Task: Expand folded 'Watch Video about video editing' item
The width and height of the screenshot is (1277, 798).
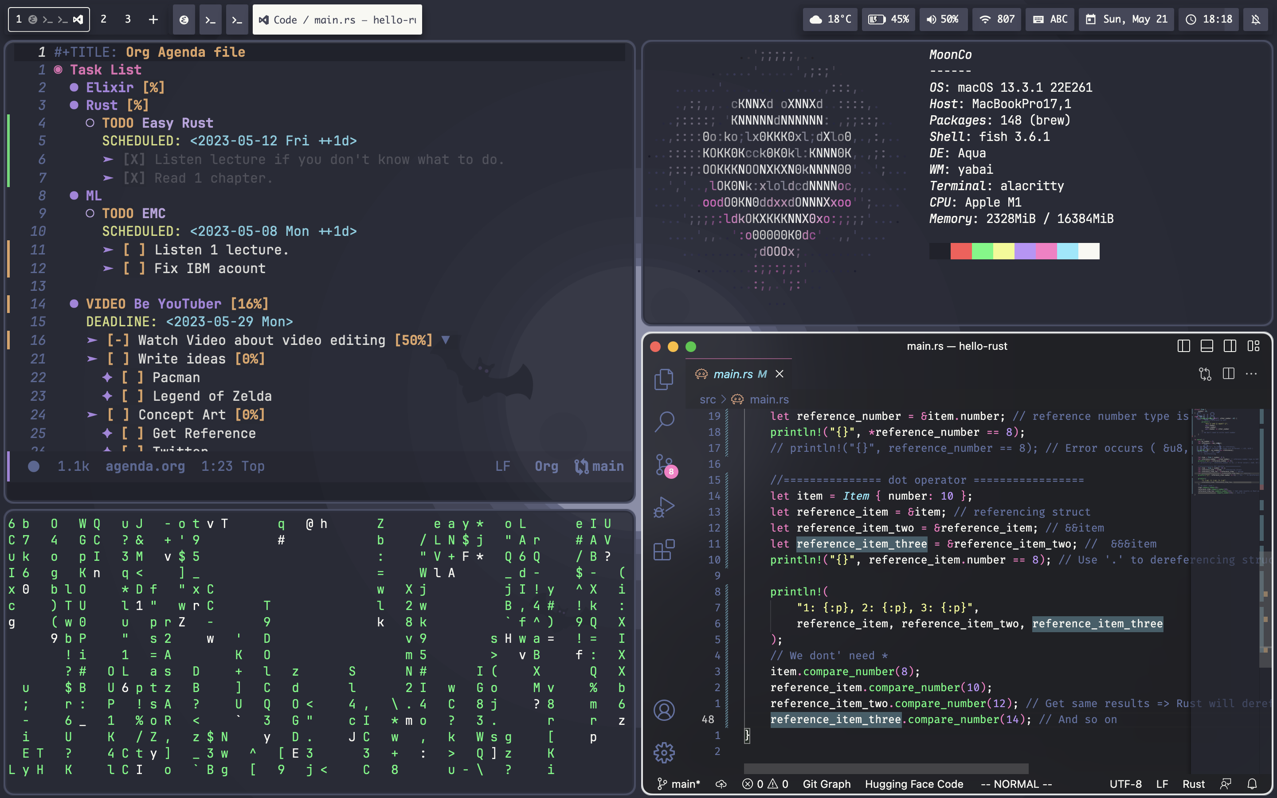Action: point(445,340)
